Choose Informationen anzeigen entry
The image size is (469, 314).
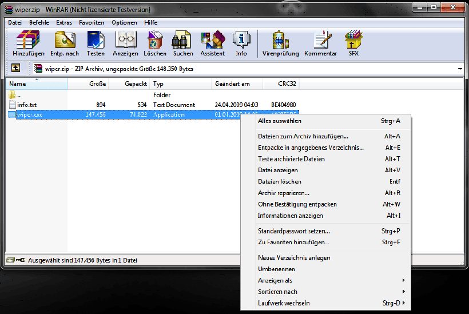coord(326,216)
